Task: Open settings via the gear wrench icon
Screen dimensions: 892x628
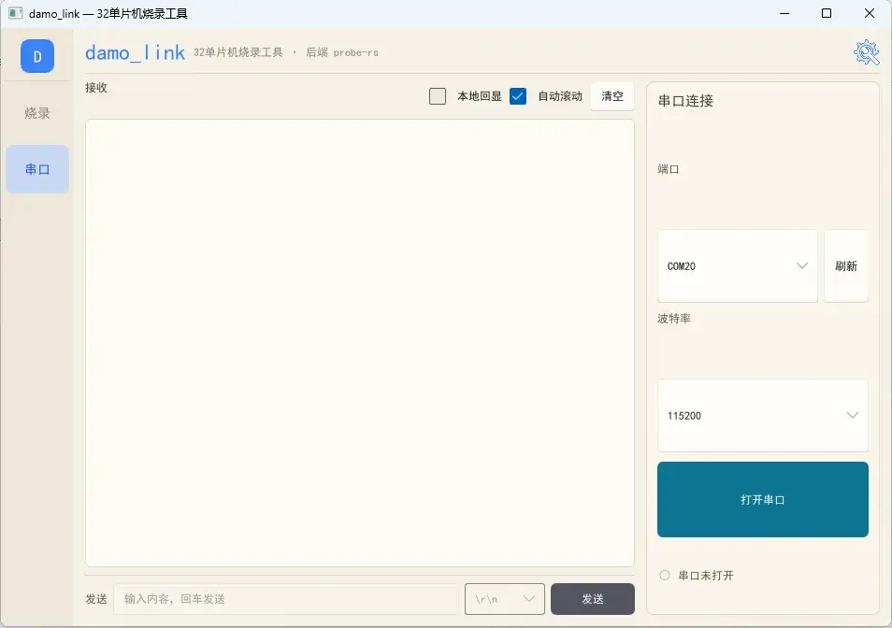Action: point(866,53)
